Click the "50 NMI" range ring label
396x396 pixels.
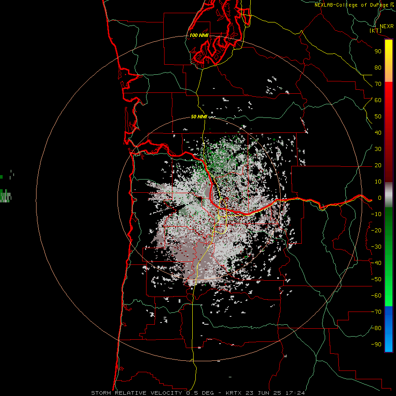tap(199, 117)
